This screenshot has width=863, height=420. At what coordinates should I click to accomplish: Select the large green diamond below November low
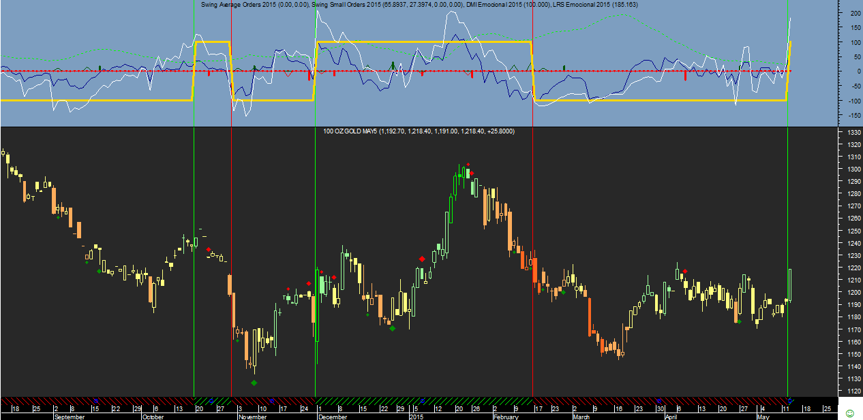click(254, 383)
